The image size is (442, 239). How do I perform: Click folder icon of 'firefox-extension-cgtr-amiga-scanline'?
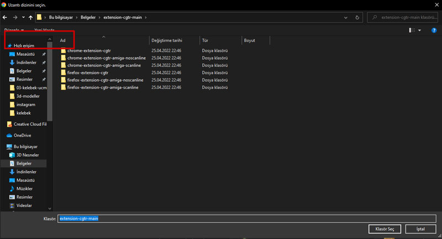(63, 87)
